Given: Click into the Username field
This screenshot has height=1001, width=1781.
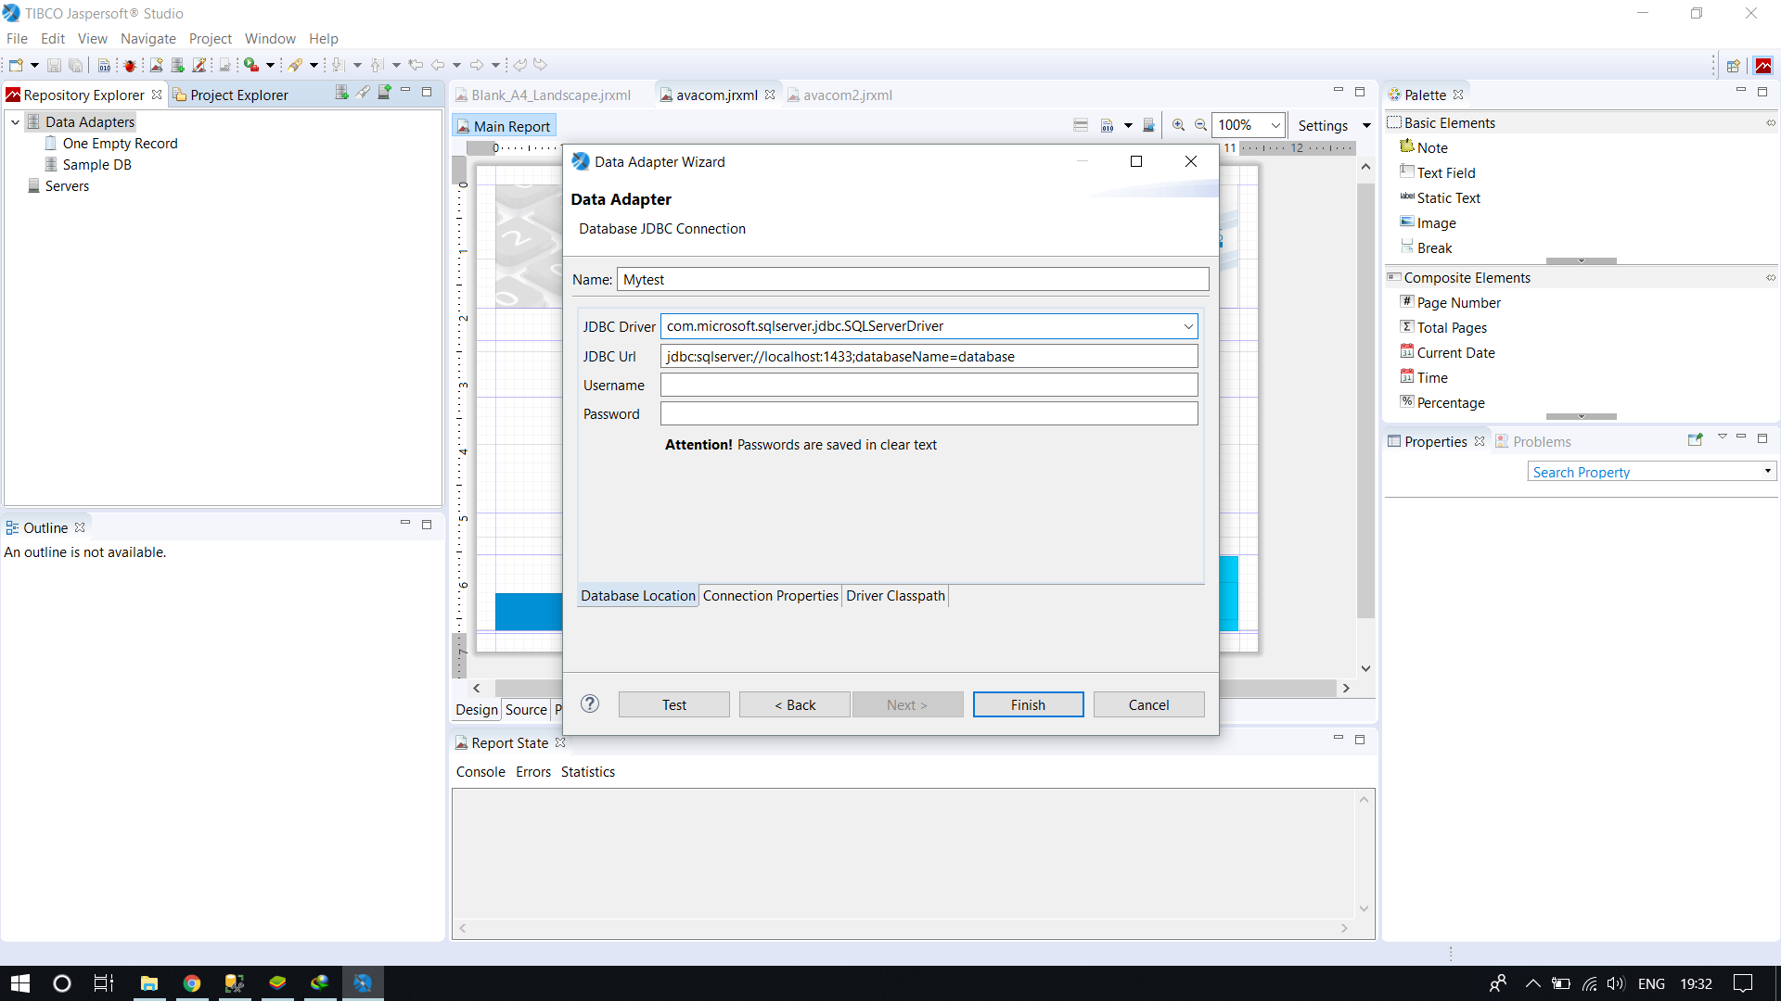Looking at the screenshot, I should [x=929, y=386].
